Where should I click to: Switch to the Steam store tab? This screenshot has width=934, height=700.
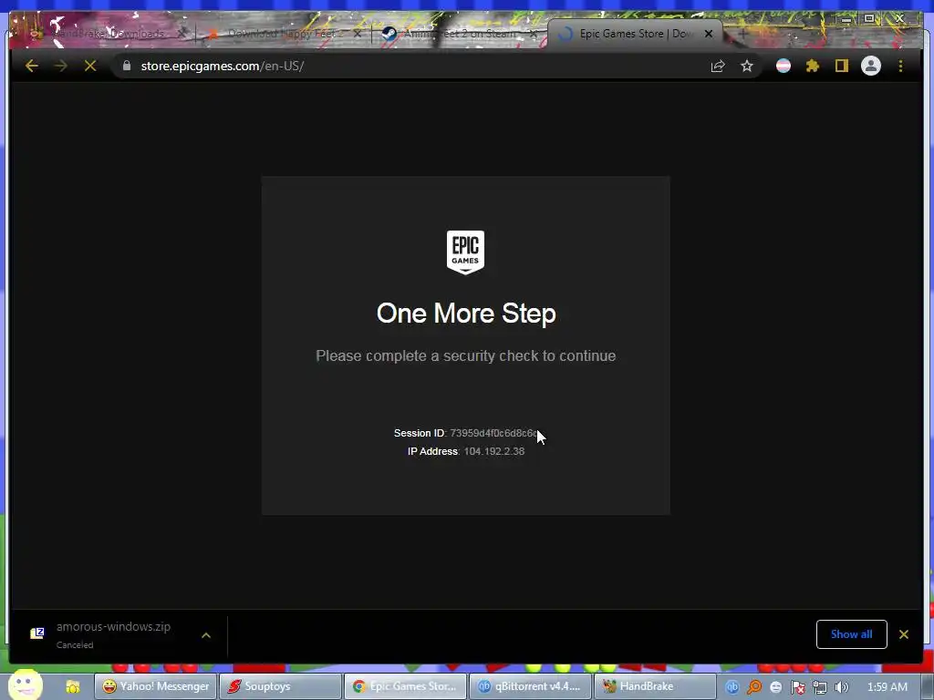[x=456, y=34]
